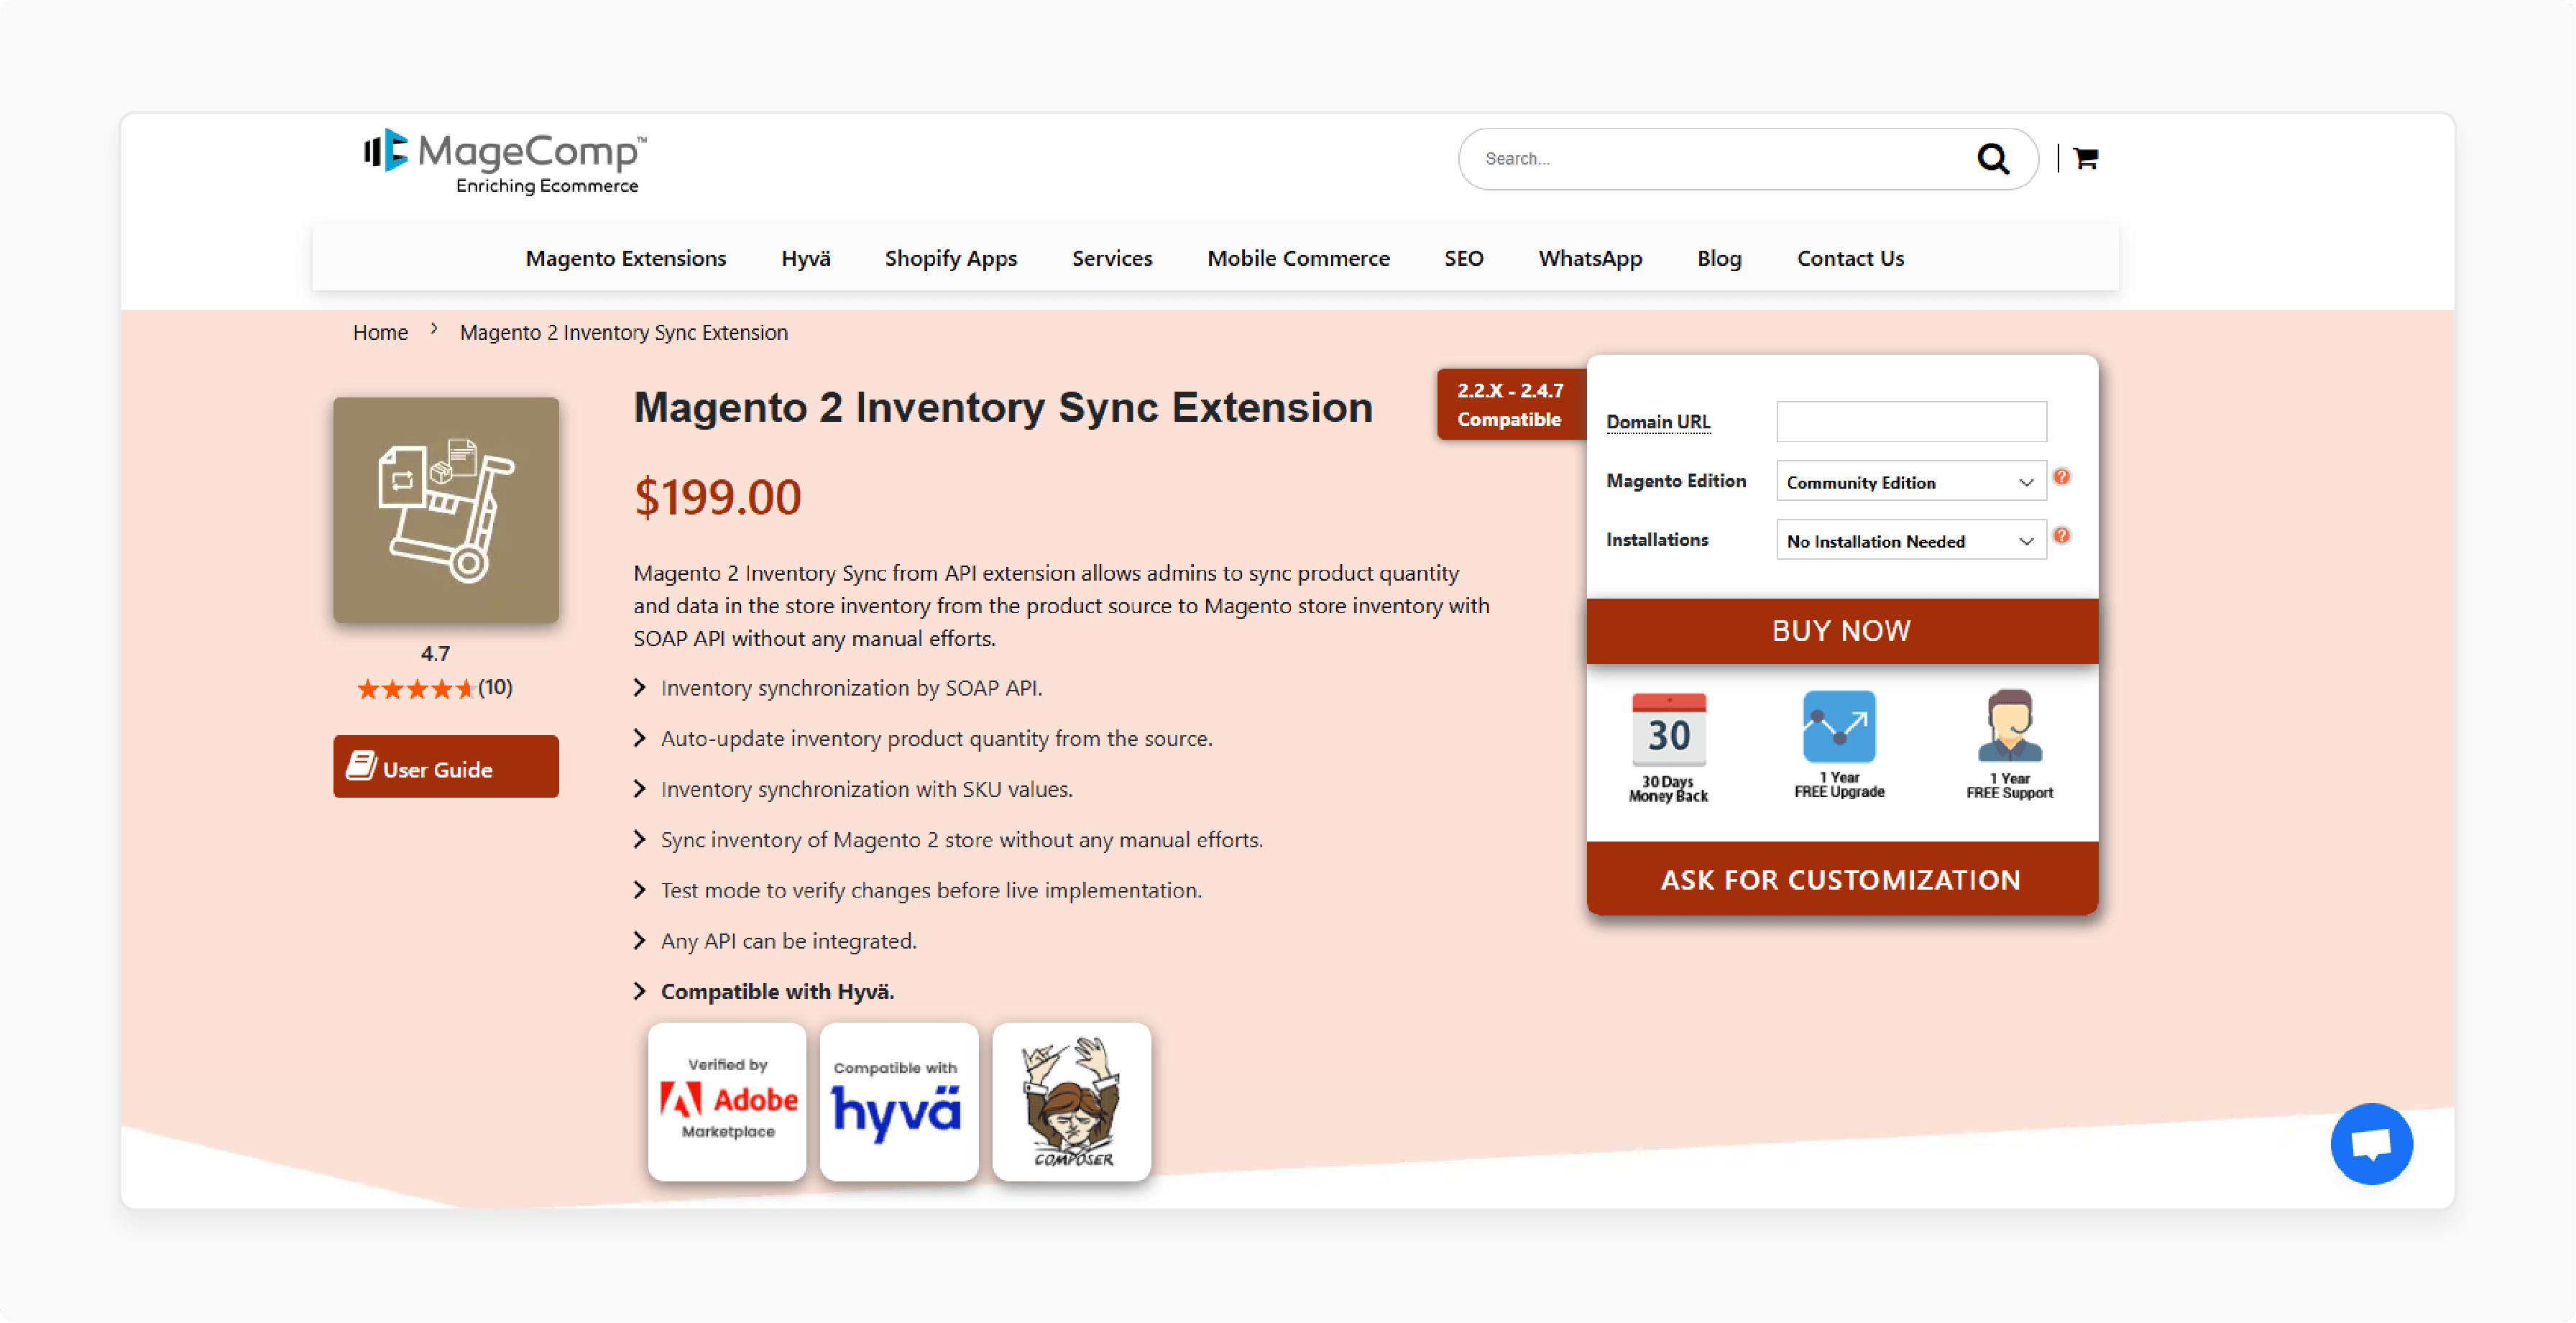
Task: Click the Installations help question mark
Action: [2062, 536]
